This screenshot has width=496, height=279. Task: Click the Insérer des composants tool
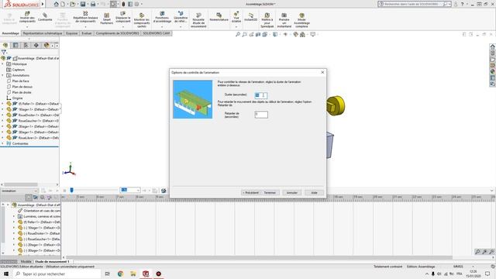click(27, 18)
